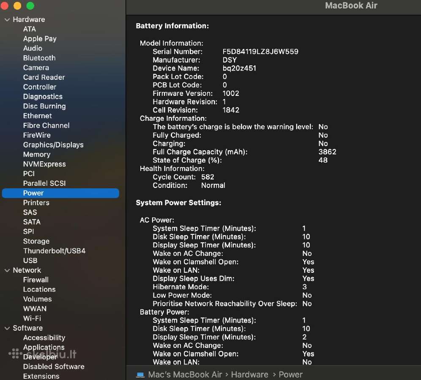Click the Battery Information heading
The width and height of the screenshot is (421, 380).
click(172, 26)
